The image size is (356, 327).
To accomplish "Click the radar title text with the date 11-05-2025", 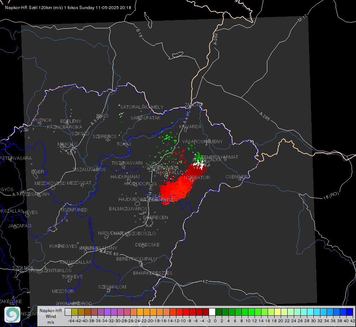I will click(x=68, y=8).
